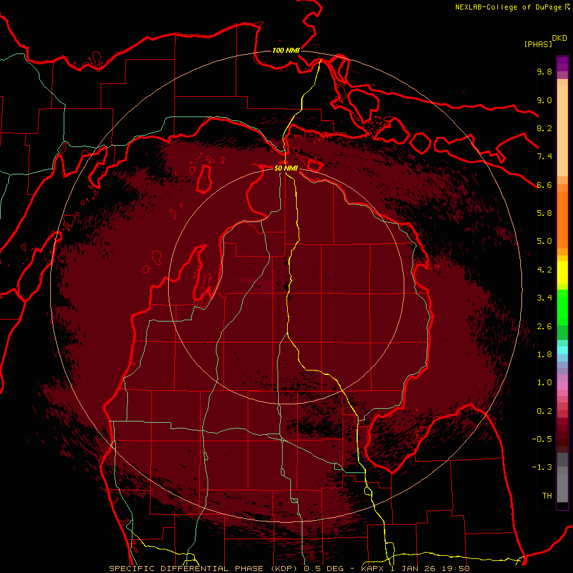Click the 8.2 scale value
573x573 pixels.
[x=544, y=128]
